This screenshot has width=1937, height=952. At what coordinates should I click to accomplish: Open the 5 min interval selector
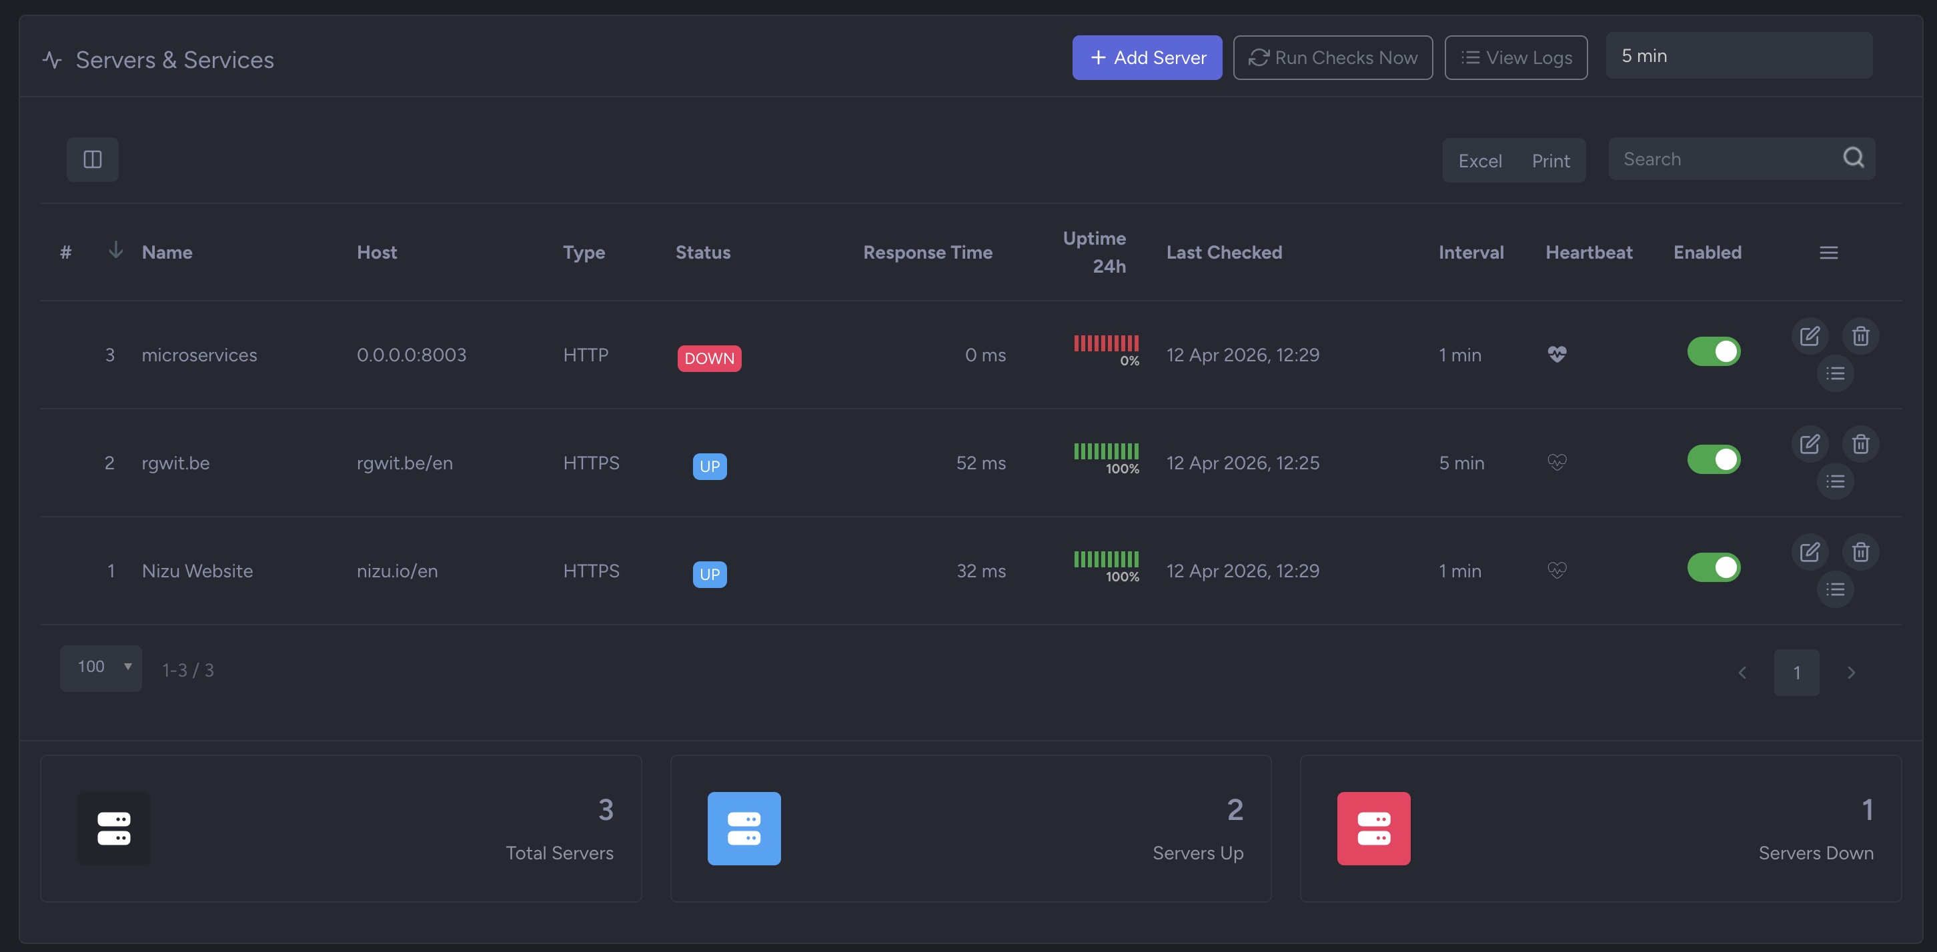(x=1738, y=57)
